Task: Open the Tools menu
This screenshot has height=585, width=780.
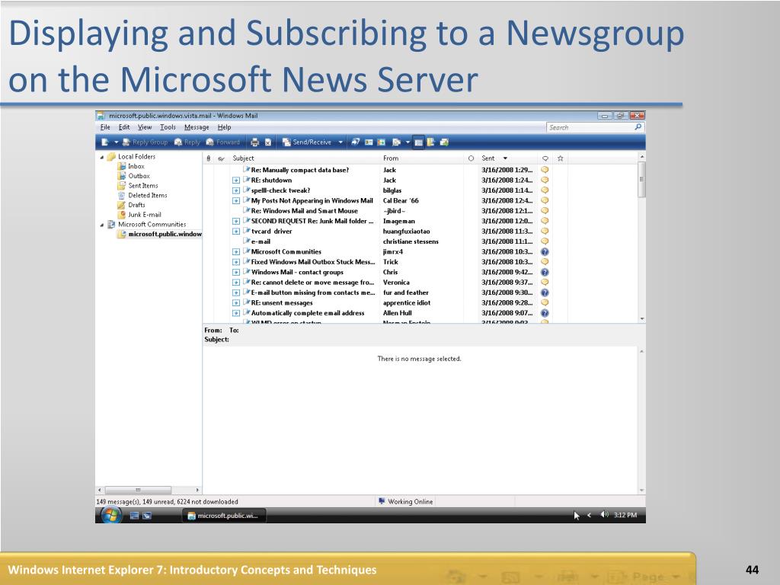Action: tap(168, 127)
